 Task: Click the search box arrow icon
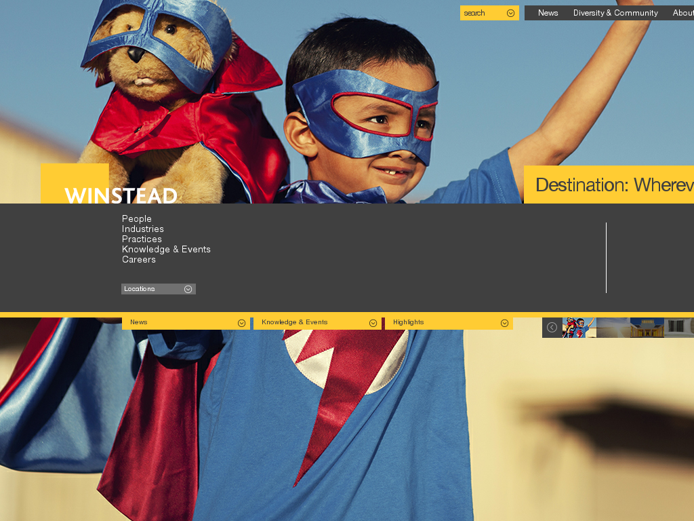pyautogui.click(x=510, y=13)
